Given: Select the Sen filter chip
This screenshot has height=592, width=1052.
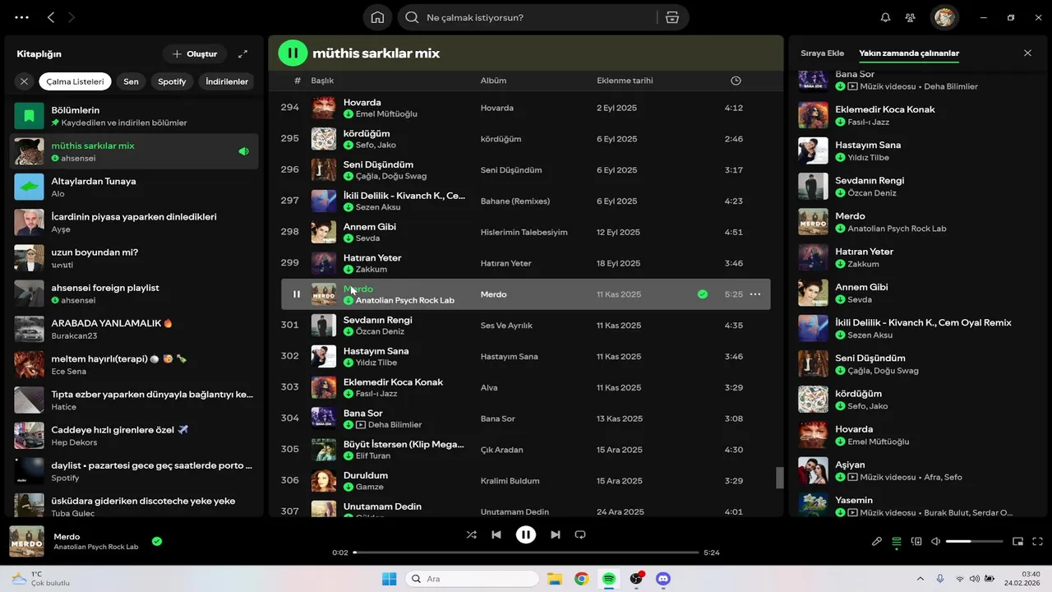Looking at the screenshot, I should [x=131, y=81].
